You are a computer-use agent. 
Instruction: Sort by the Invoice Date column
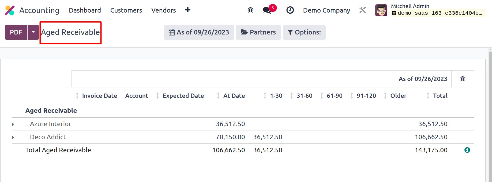point(99,96)
